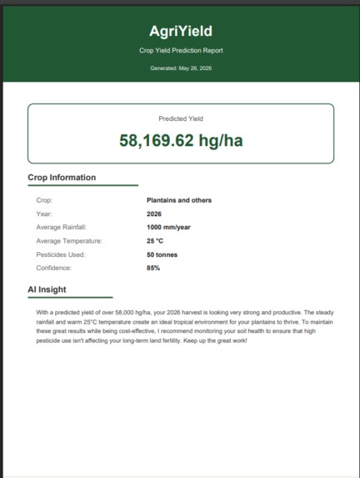Select the '1000 mm/year' rainfall value
The height and width of the screenshot is (478, 360).
click(x=168, y=228)
